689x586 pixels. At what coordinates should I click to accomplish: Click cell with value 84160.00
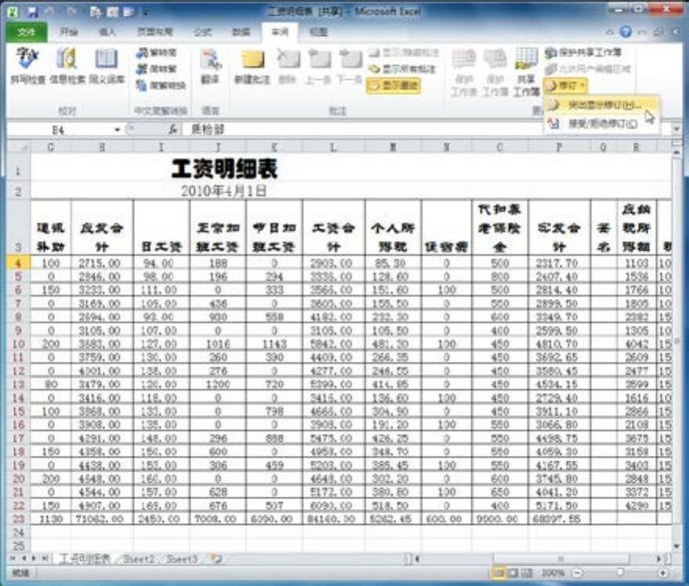(x=333, y=519)
